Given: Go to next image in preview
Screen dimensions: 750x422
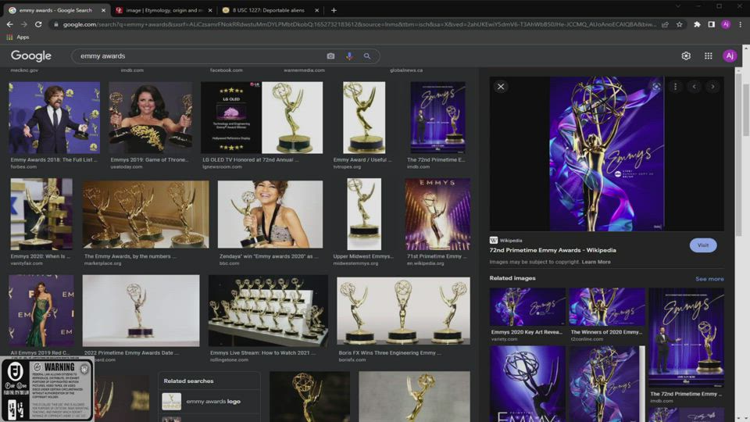Looking at the screenshot, I should [712, 87].
